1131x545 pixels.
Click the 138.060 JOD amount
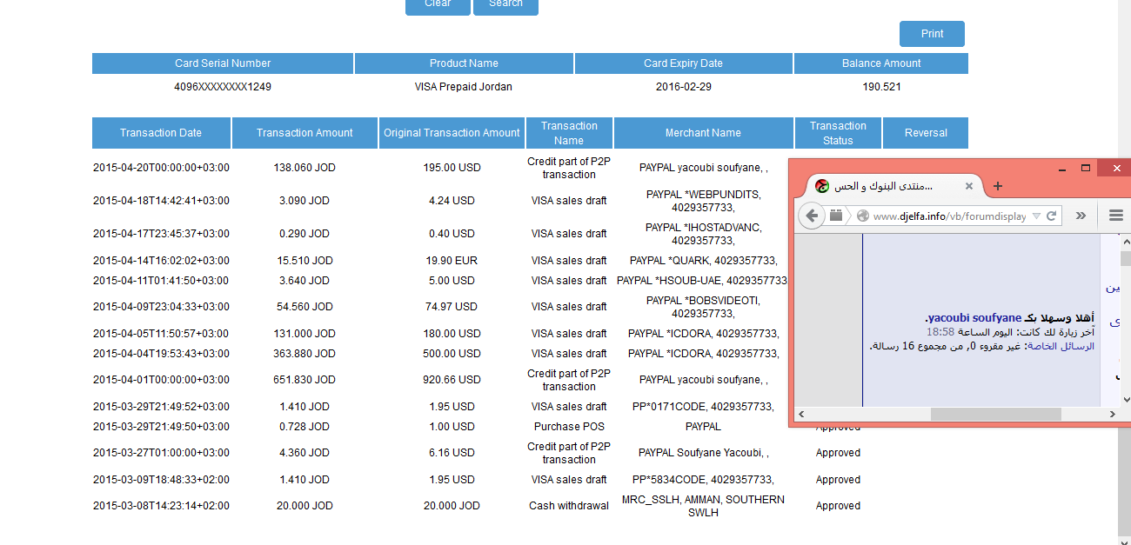304,168
